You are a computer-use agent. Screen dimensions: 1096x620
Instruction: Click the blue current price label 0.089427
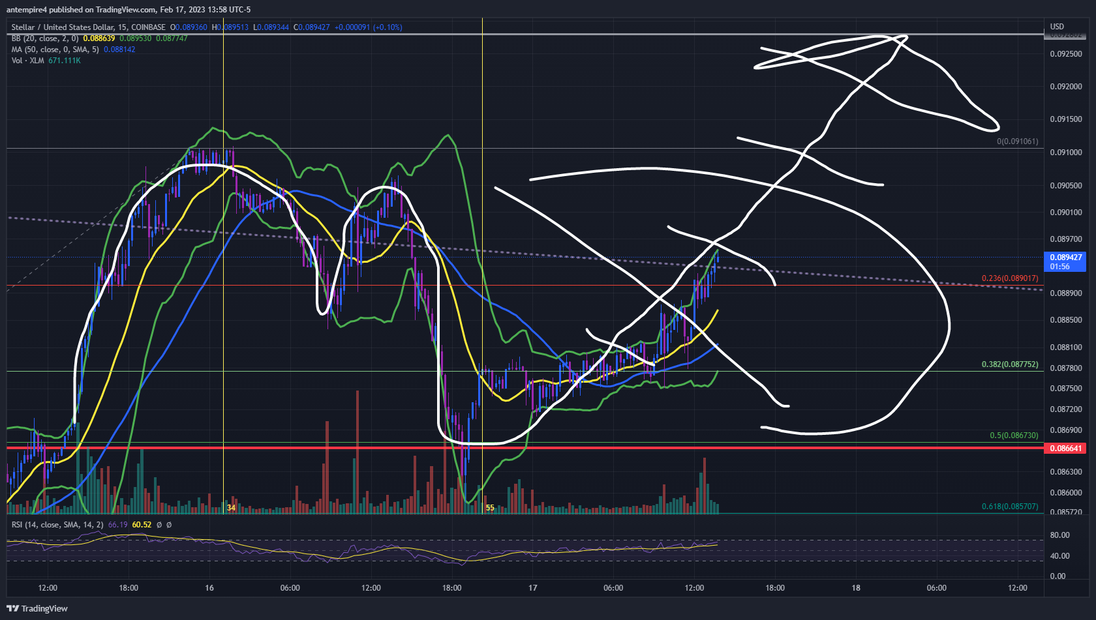[x=1066, y=258]
